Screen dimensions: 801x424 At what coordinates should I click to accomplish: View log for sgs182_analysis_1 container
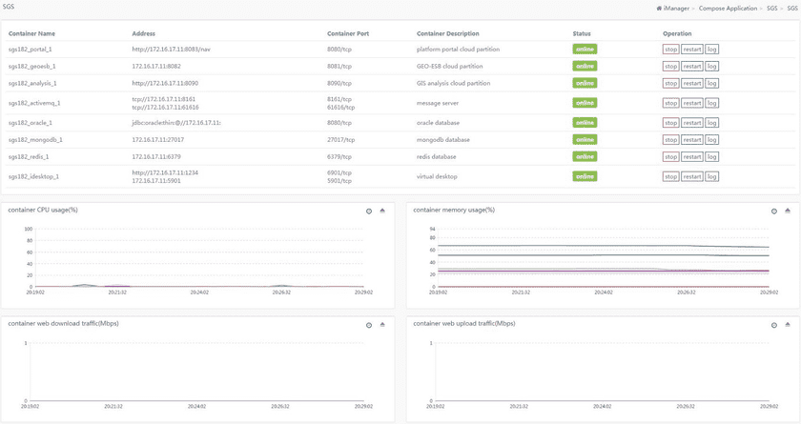click(712, 84)
